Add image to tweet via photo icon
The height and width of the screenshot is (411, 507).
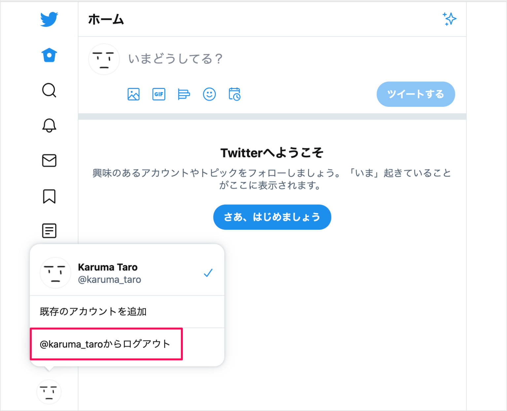133,94
